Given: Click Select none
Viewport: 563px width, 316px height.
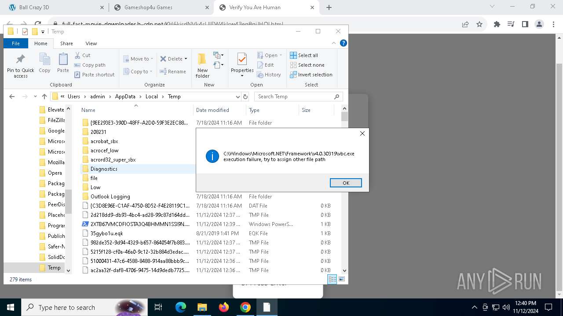Looking at the screenshot, I should click(307, 65).
